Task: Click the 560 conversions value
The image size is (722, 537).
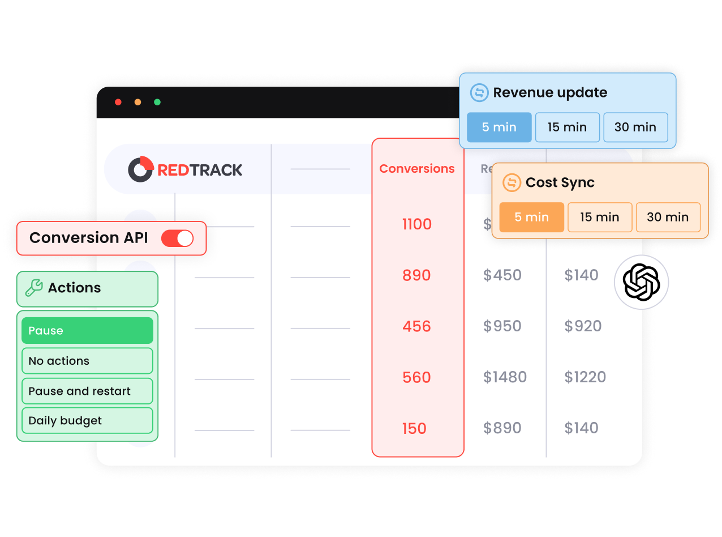Action: [417, 377]
